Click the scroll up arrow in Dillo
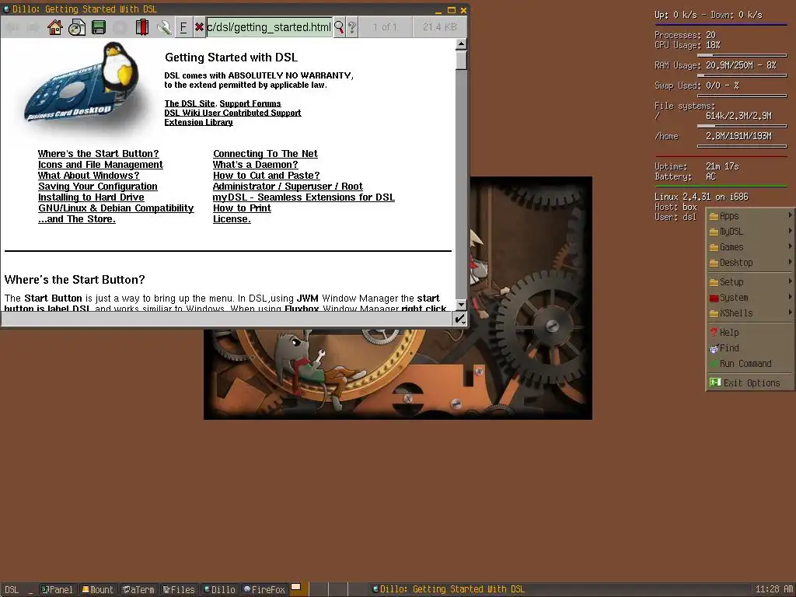 (461, 44)
